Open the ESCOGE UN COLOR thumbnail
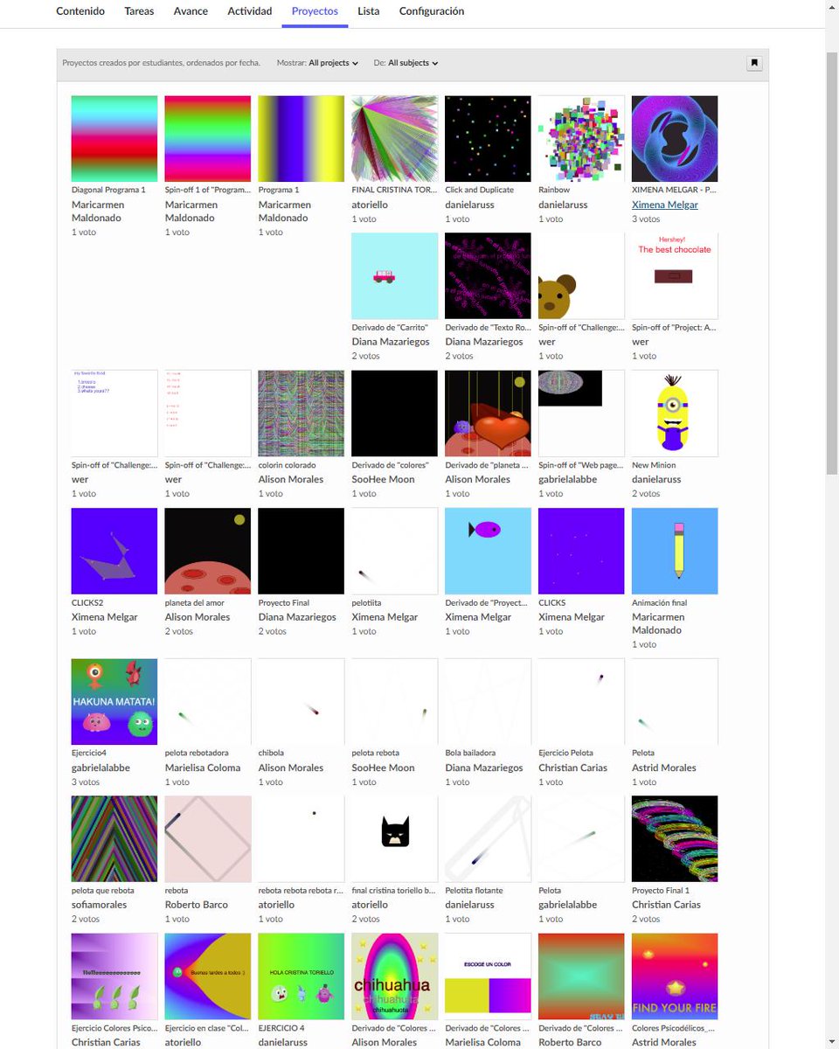The image size is (839, 1049). pos(489,976)
